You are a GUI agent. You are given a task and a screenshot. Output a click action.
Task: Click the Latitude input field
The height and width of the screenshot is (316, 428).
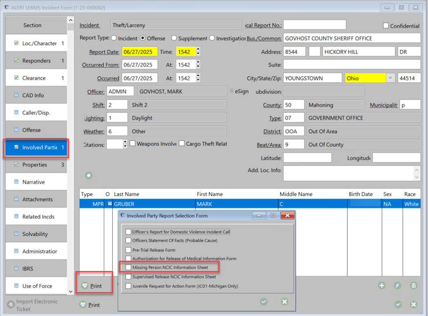[x=307, y=158]
